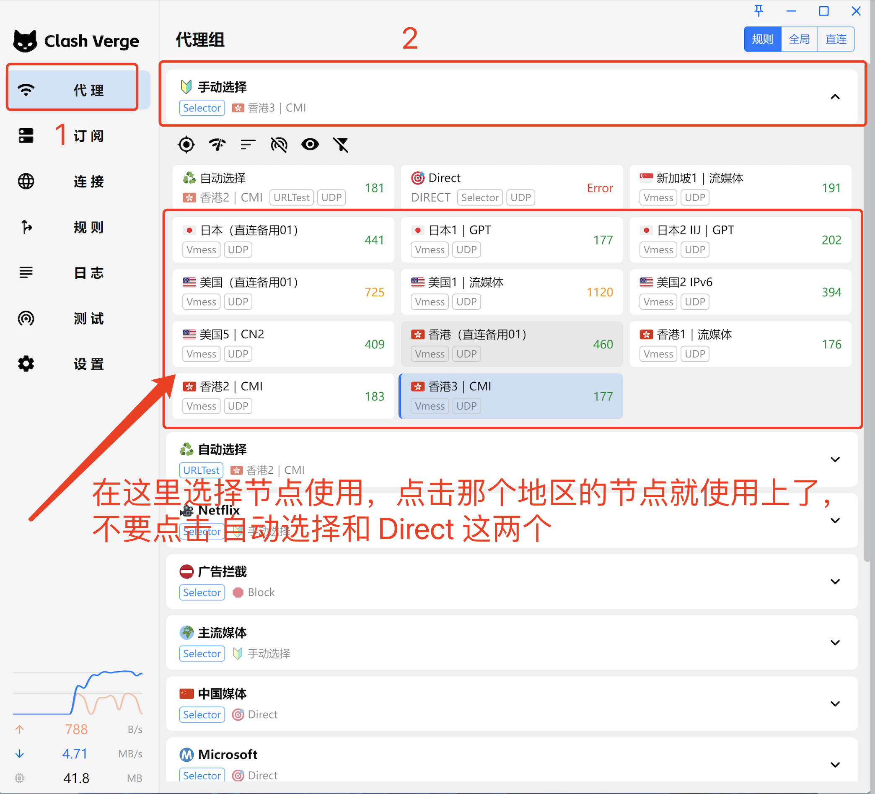This screenshot has height=794, width=875.
Task: Switch to Global (全局) mode
Action: point(799,39)
